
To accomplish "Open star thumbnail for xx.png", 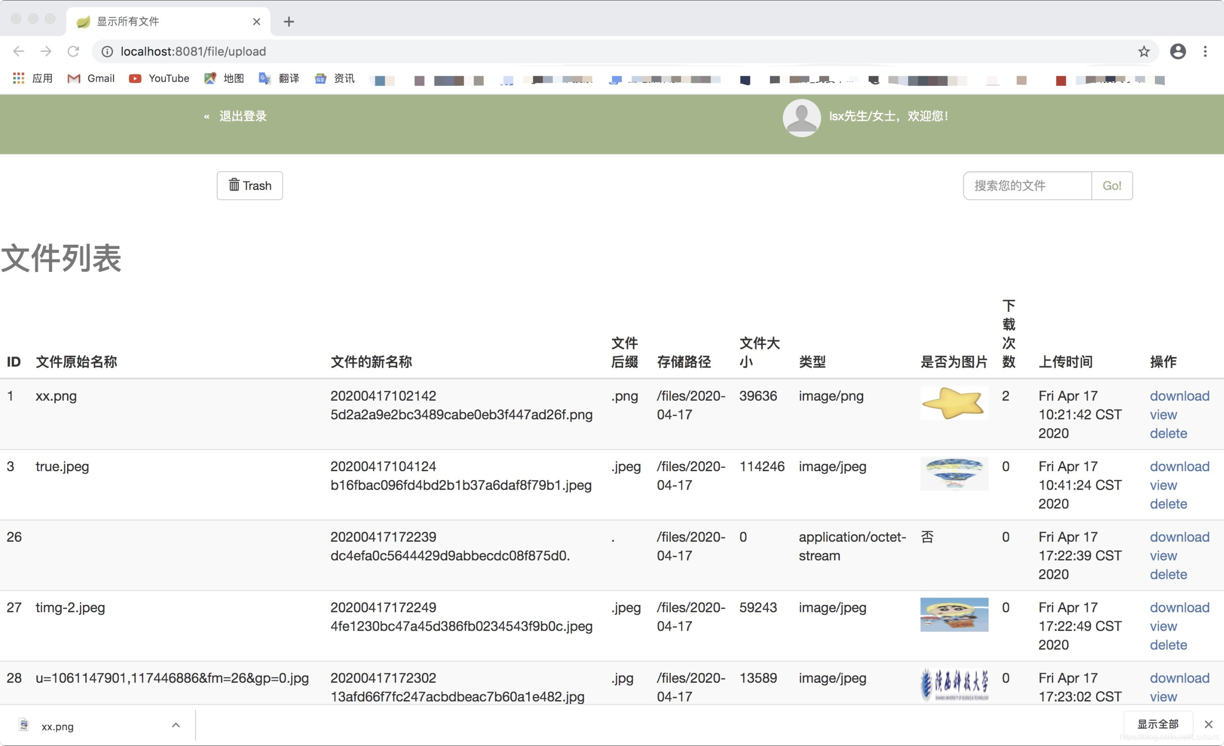I will 954,403.
